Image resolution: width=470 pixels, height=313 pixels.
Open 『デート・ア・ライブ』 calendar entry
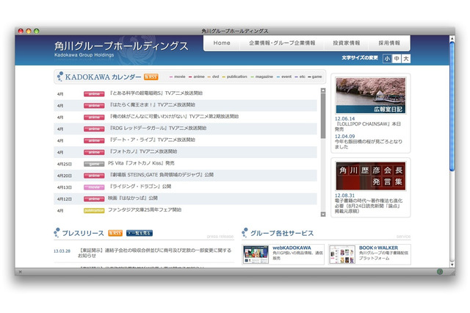152,140
